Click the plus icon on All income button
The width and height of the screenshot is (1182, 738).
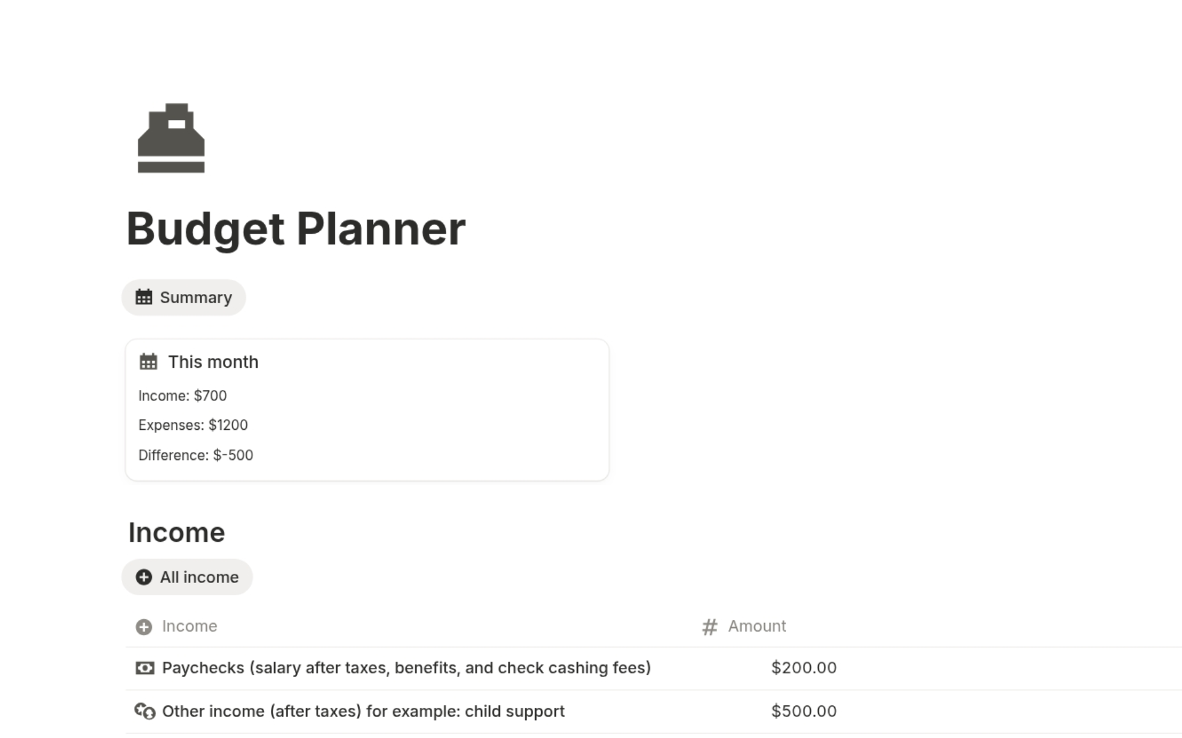[x=143, y=577]
